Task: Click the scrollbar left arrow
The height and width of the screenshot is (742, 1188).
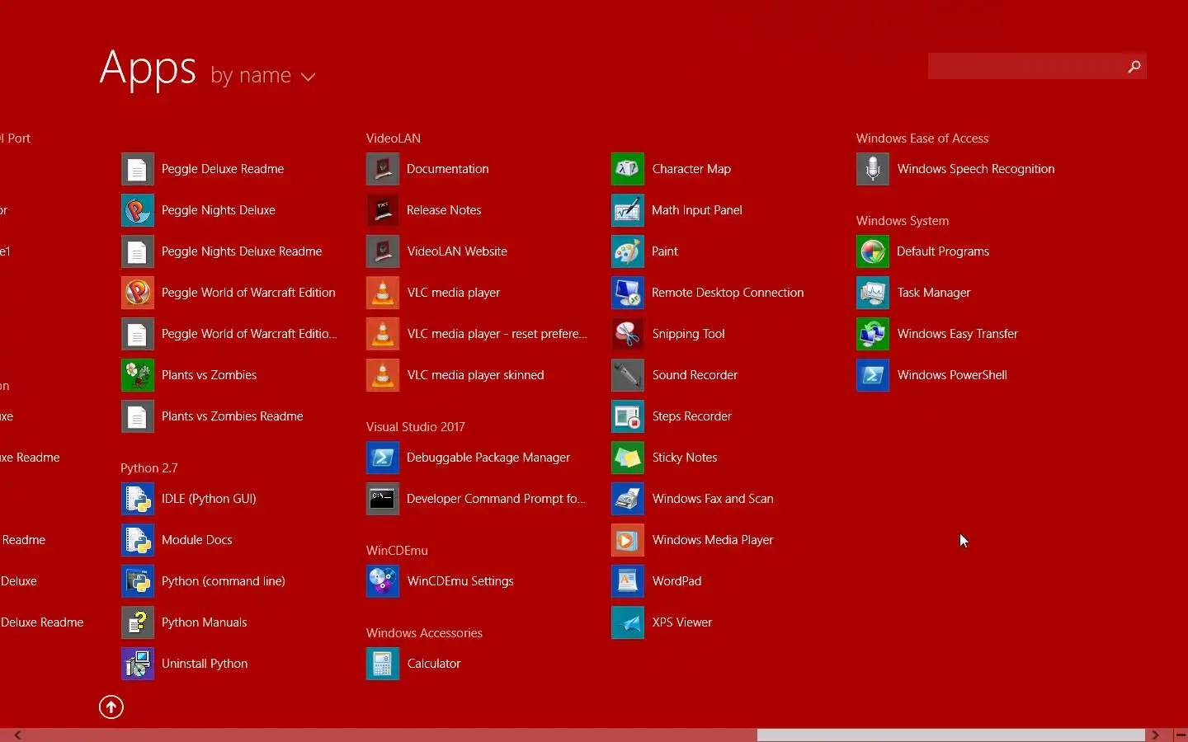Action: pyautogui.click(x=17, y=735)
